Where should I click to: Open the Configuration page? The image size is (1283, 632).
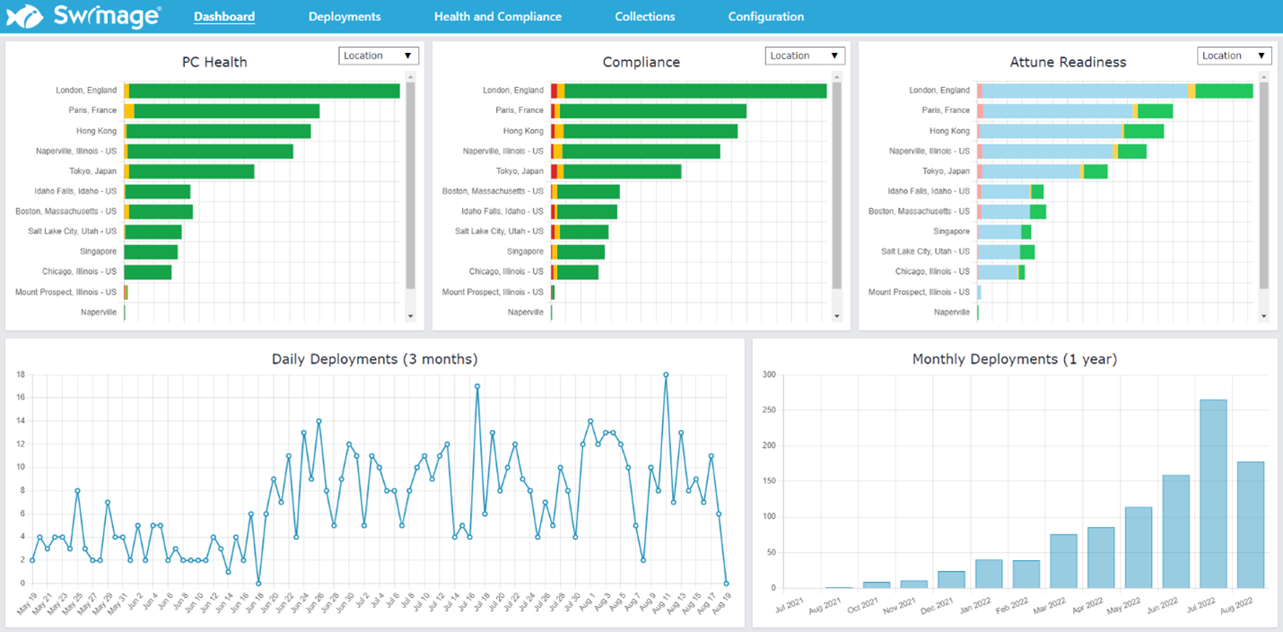pos(765,16)
